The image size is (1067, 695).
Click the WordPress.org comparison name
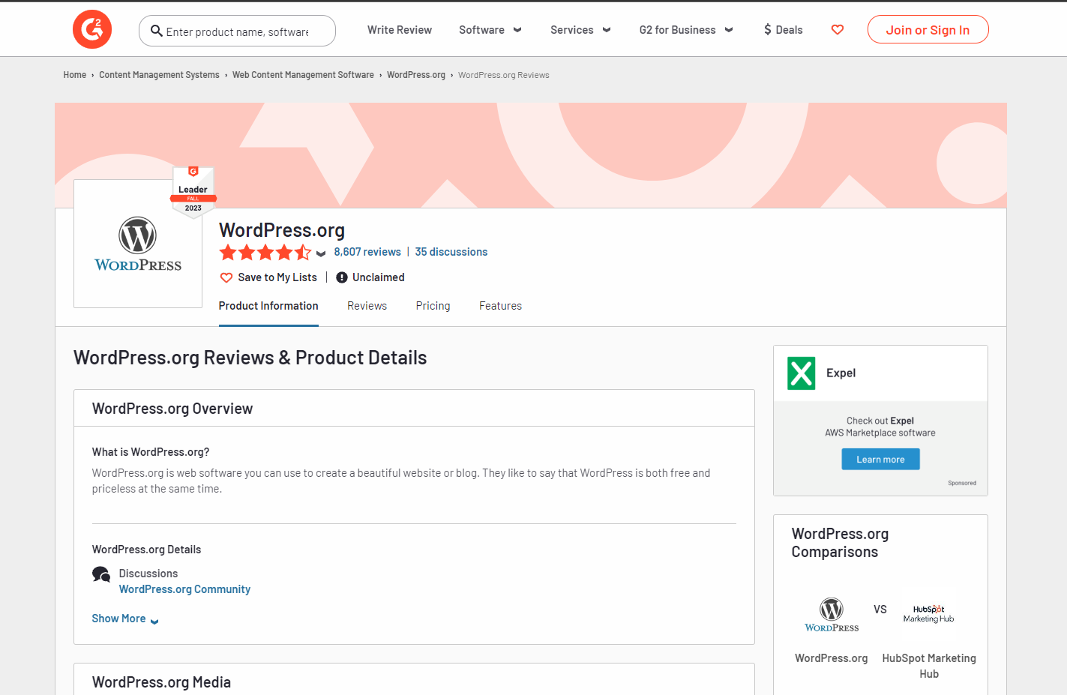tap(832, 658)
